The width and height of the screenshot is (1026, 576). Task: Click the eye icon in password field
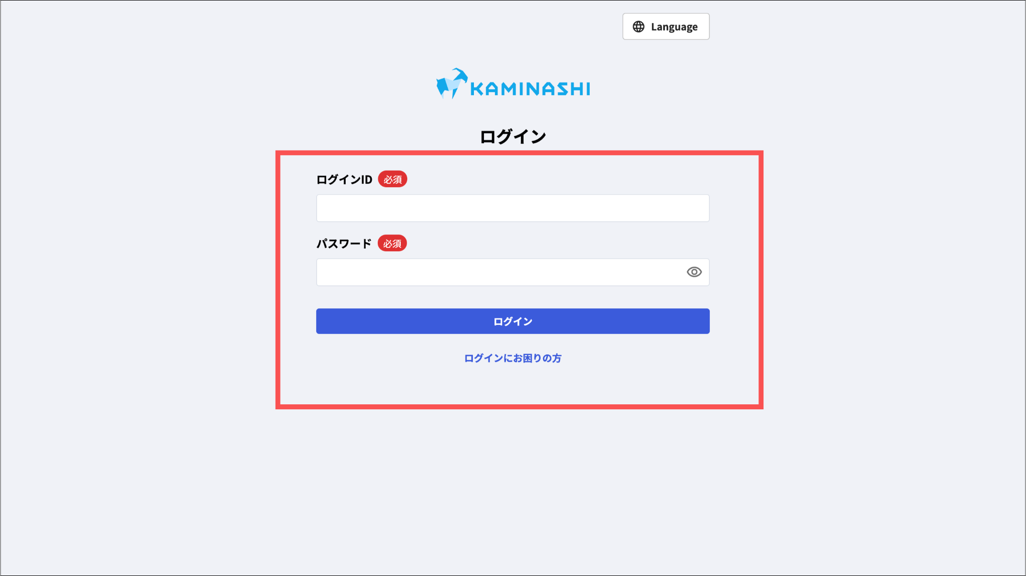pyautogui.click(x=694, y=272)
